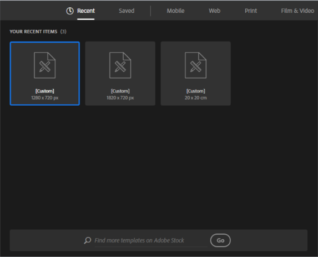Screen dimensions: 318x257
Task: Open the Mobile presets tab
Action: click(175, 11)
